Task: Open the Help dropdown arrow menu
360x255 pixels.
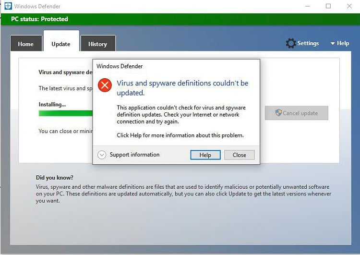Action: tap(333, 43)
